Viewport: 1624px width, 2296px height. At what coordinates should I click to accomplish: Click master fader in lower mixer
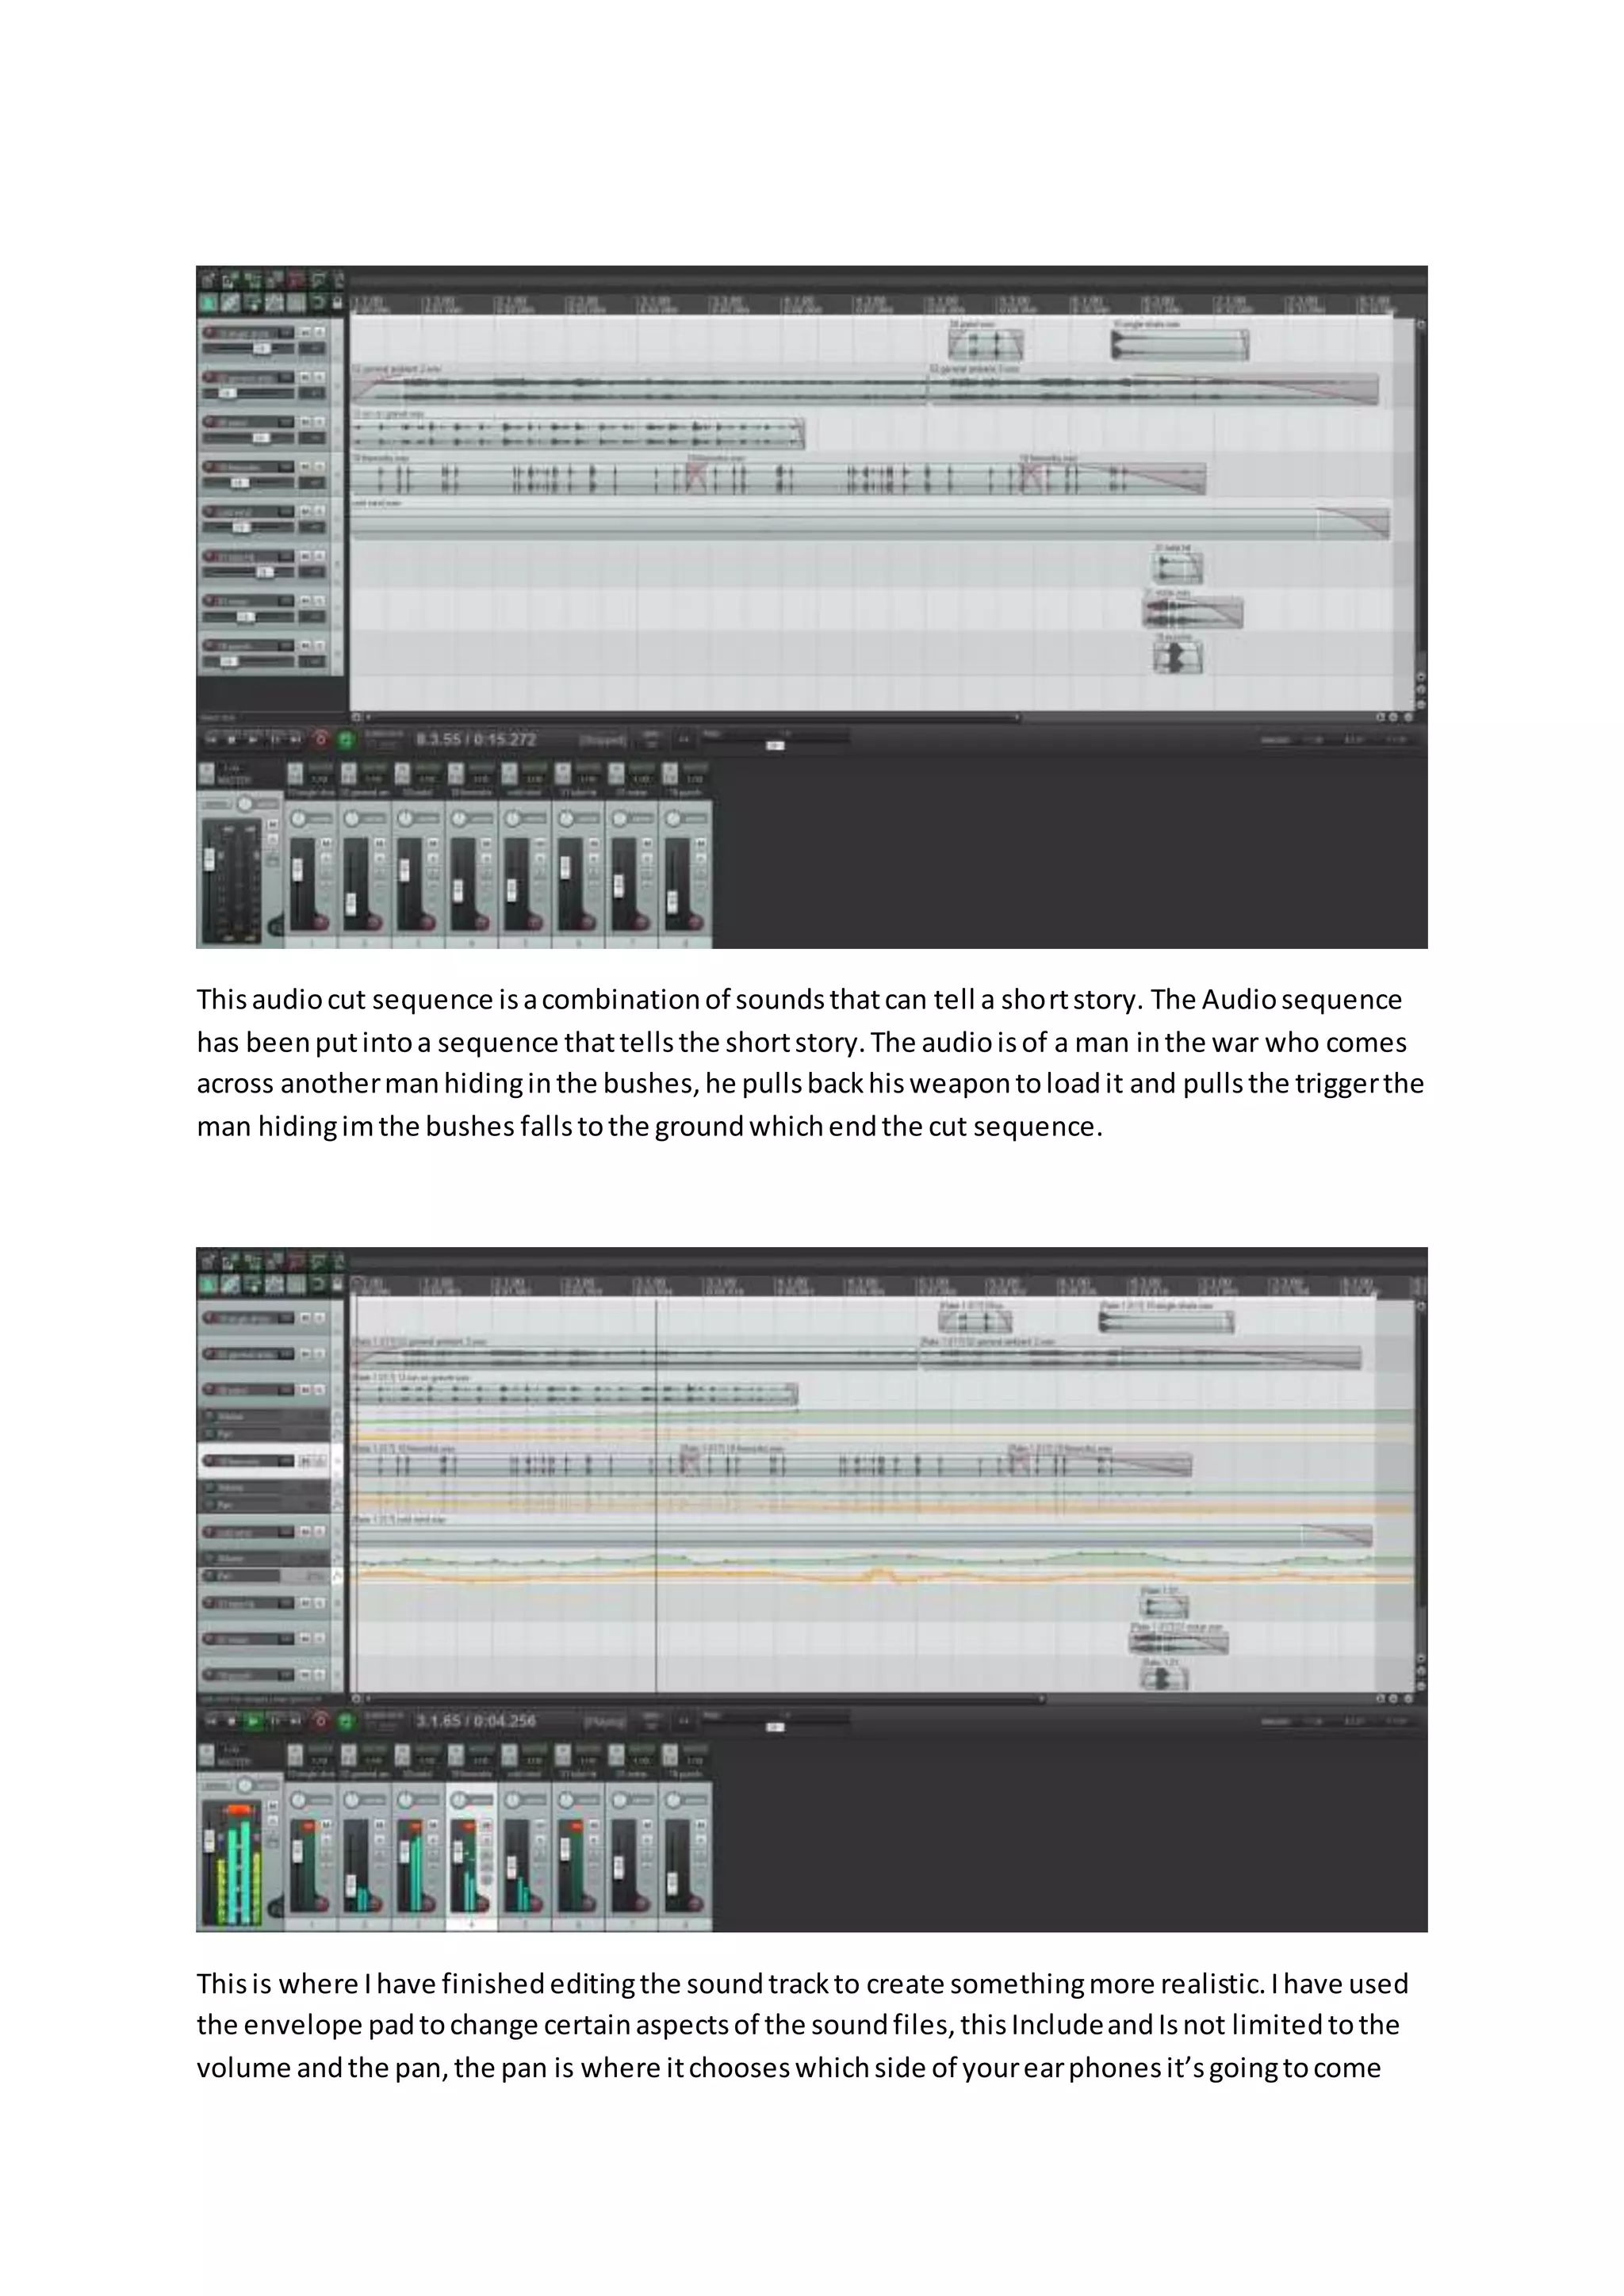209,1841
